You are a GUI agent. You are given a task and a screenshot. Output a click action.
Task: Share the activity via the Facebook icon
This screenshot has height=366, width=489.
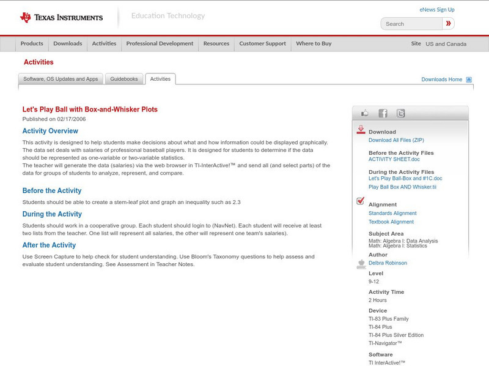[383, 113]
